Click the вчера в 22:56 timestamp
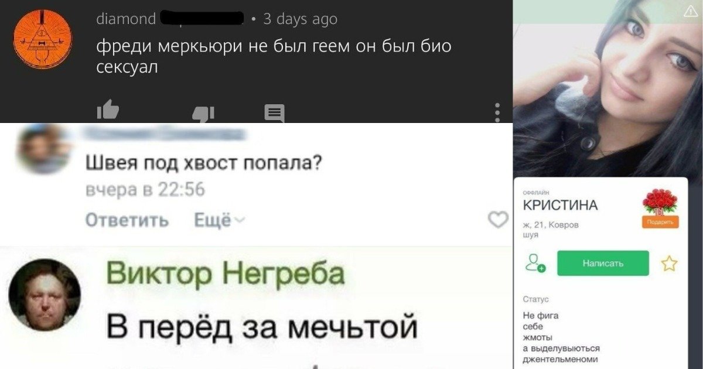The image size is (703, 369). click(x=145, y=190)
